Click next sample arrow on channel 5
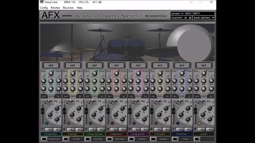 pos(144,129)
